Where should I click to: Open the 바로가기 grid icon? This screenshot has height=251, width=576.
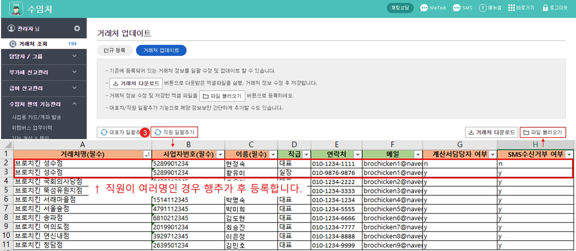[x=511, y=8]
